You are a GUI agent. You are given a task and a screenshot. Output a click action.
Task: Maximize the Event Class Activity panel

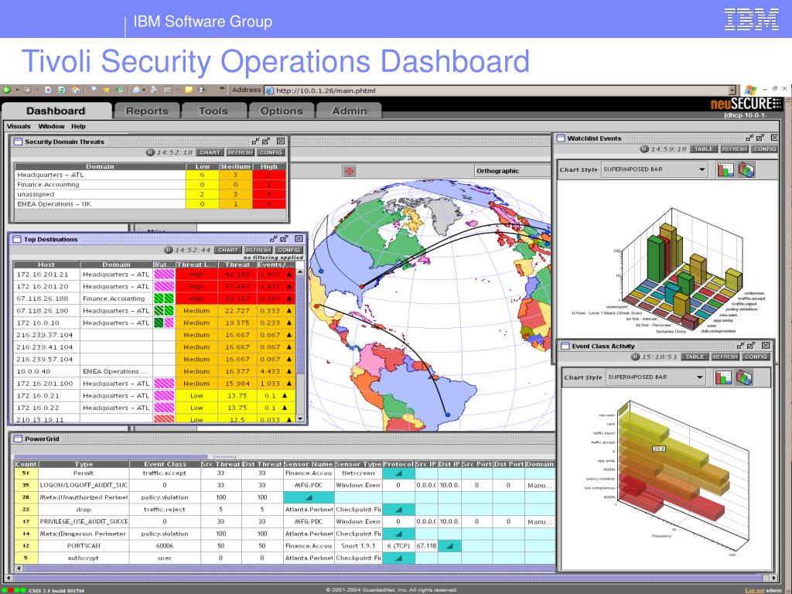(x=751, y=346)
